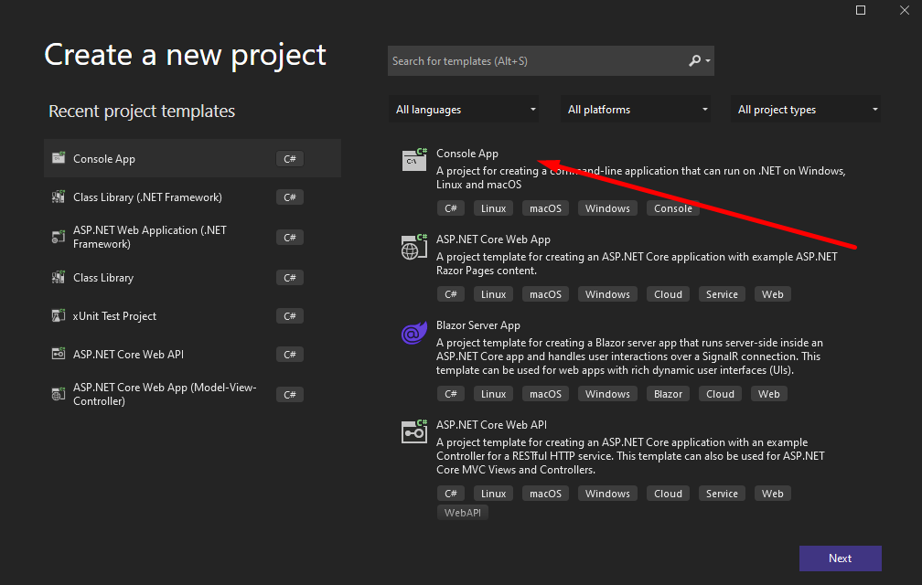
Task: Click the search magnifier icon in template search
Action: [x=694, y=61]
